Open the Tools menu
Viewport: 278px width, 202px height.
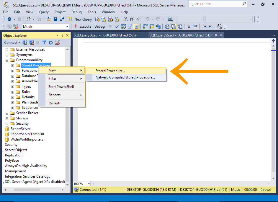(92, 12)
